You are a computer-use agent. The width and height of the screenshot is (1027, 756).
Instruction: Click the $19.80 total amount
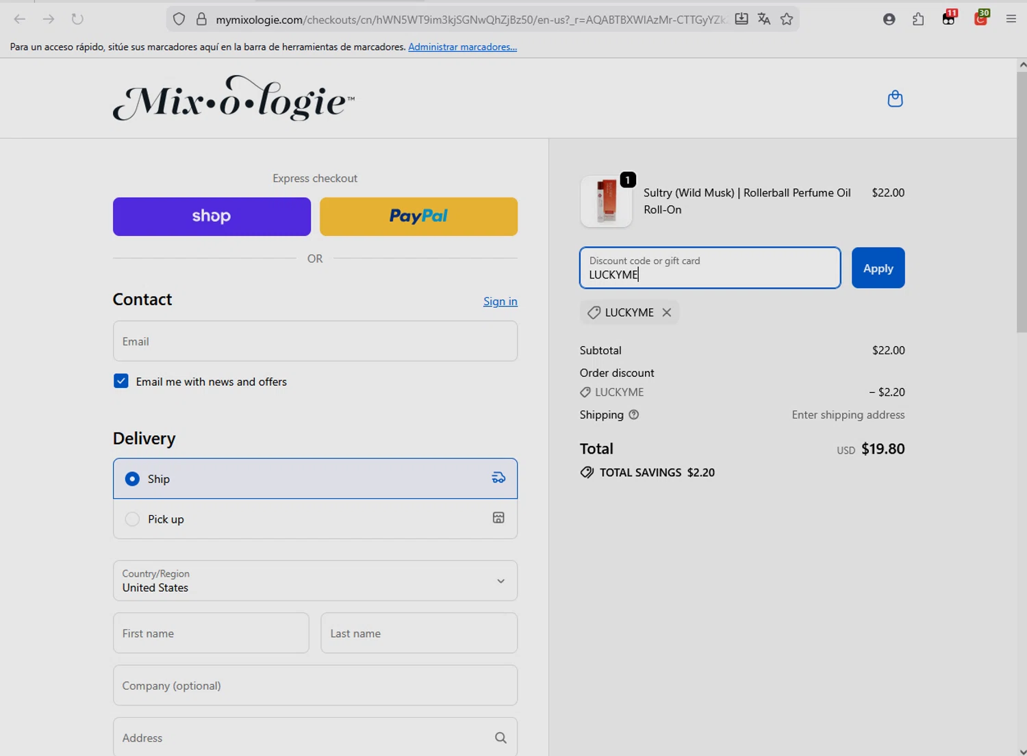[x=883, y=449]
